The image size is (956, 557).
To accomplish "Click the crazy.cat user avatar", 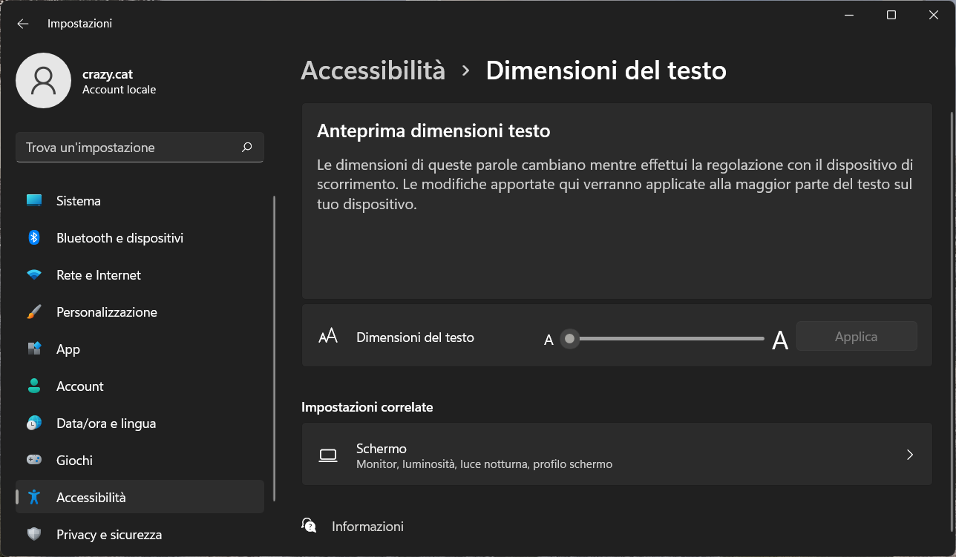I will [44, 80].
